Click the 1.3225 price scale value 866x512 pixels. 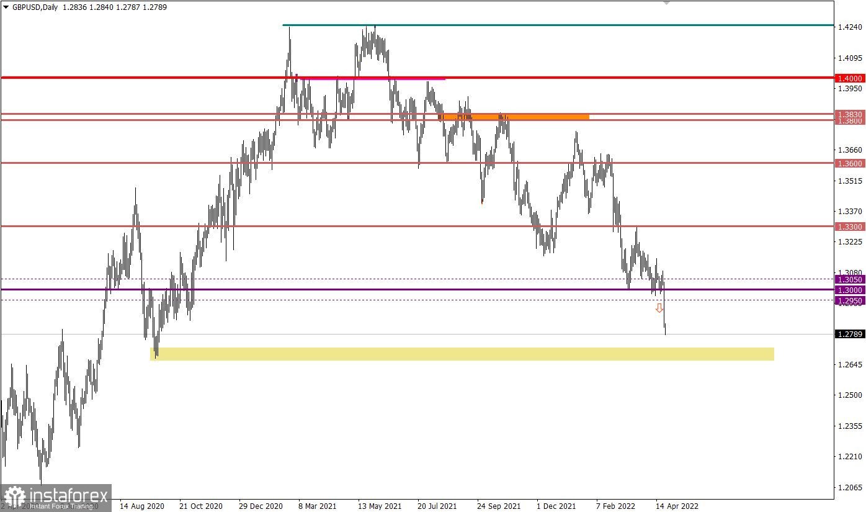(850, 242)
